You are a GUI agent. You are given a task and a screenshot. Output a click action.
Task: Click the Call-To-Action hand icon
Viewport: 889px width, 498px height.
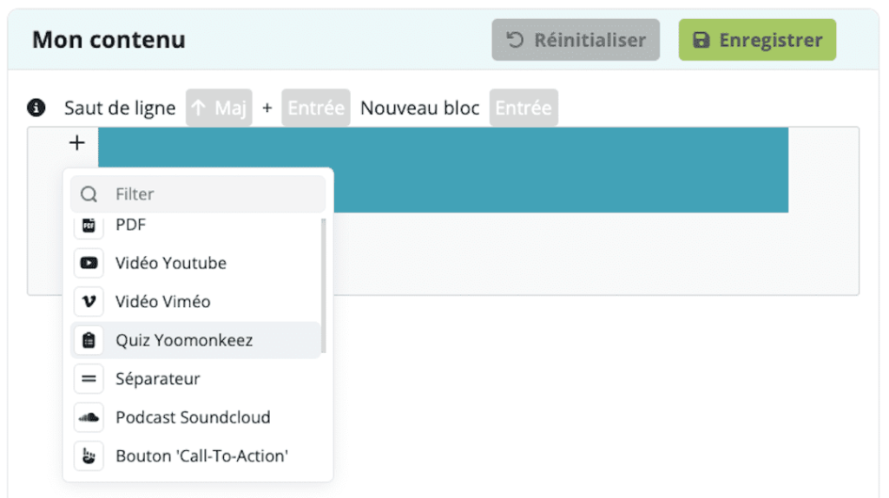pos(89,455)
